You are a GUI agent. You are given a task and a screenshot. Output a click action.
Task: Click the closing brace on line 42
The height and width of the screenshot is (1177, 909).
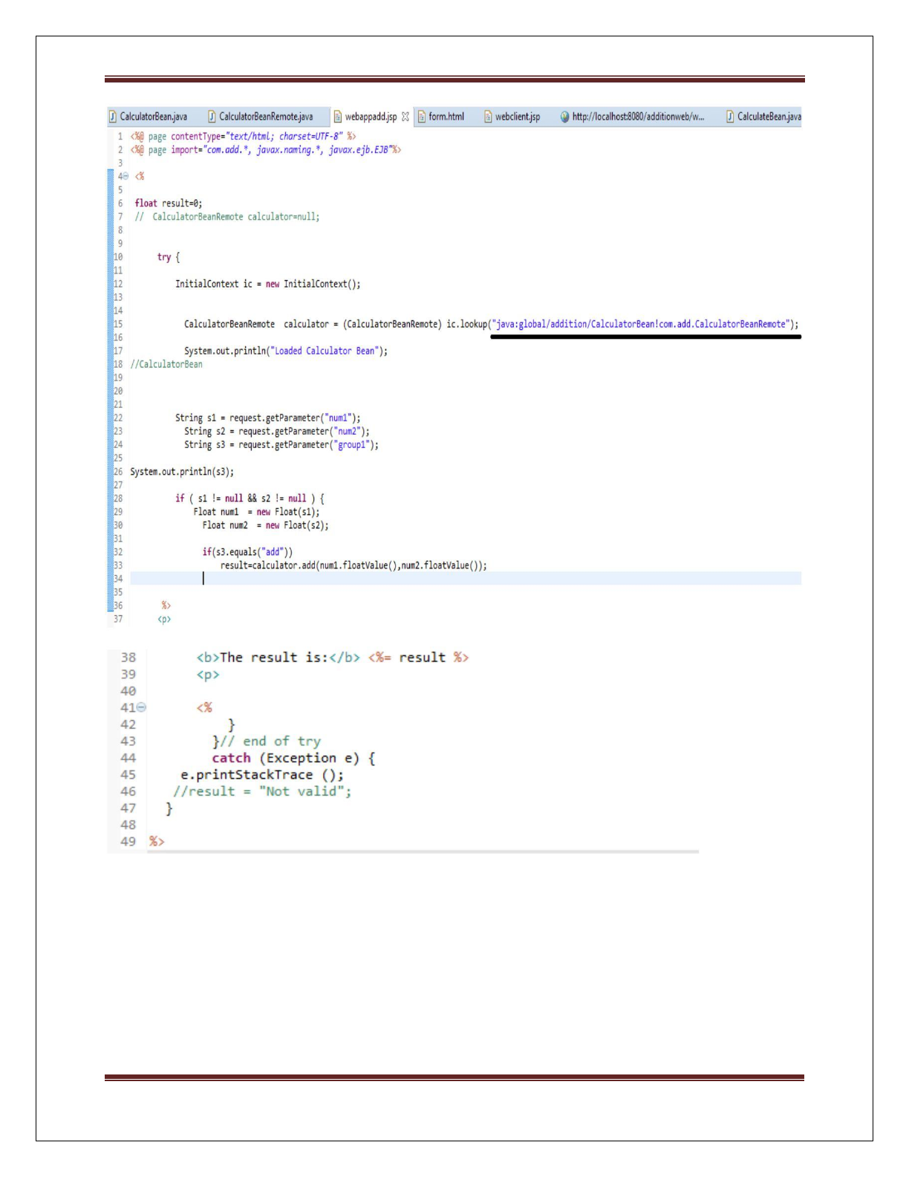231,724
